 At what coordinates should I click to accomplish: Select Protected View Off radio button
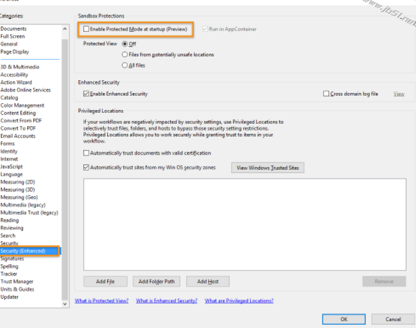pos(124,43)
